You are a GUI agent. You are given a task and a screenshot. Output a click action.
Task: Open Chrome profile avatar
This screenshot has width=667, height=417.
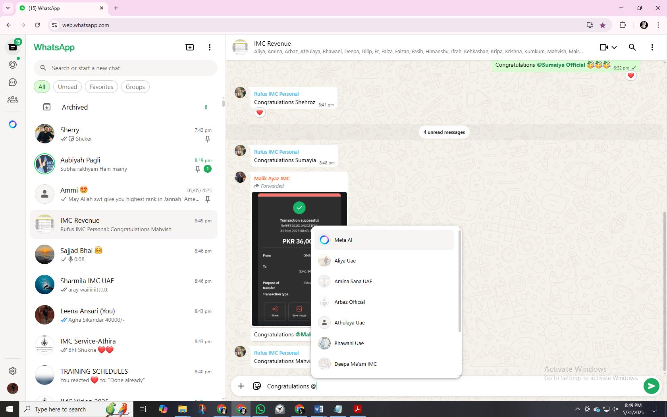tap(644, 25)
